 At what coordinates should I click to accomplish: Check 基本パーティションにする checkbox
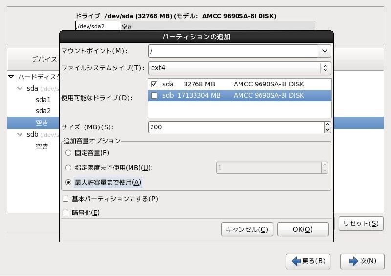click(65, 199)
